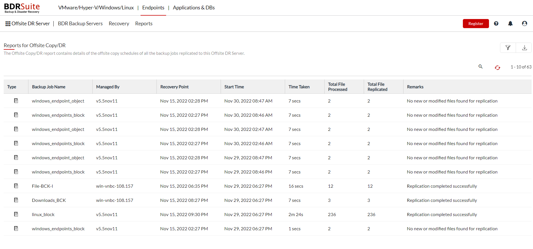
Task: Click the recovery point Nov 15, 2022 06:35 PM
Action: coord(184,186)
